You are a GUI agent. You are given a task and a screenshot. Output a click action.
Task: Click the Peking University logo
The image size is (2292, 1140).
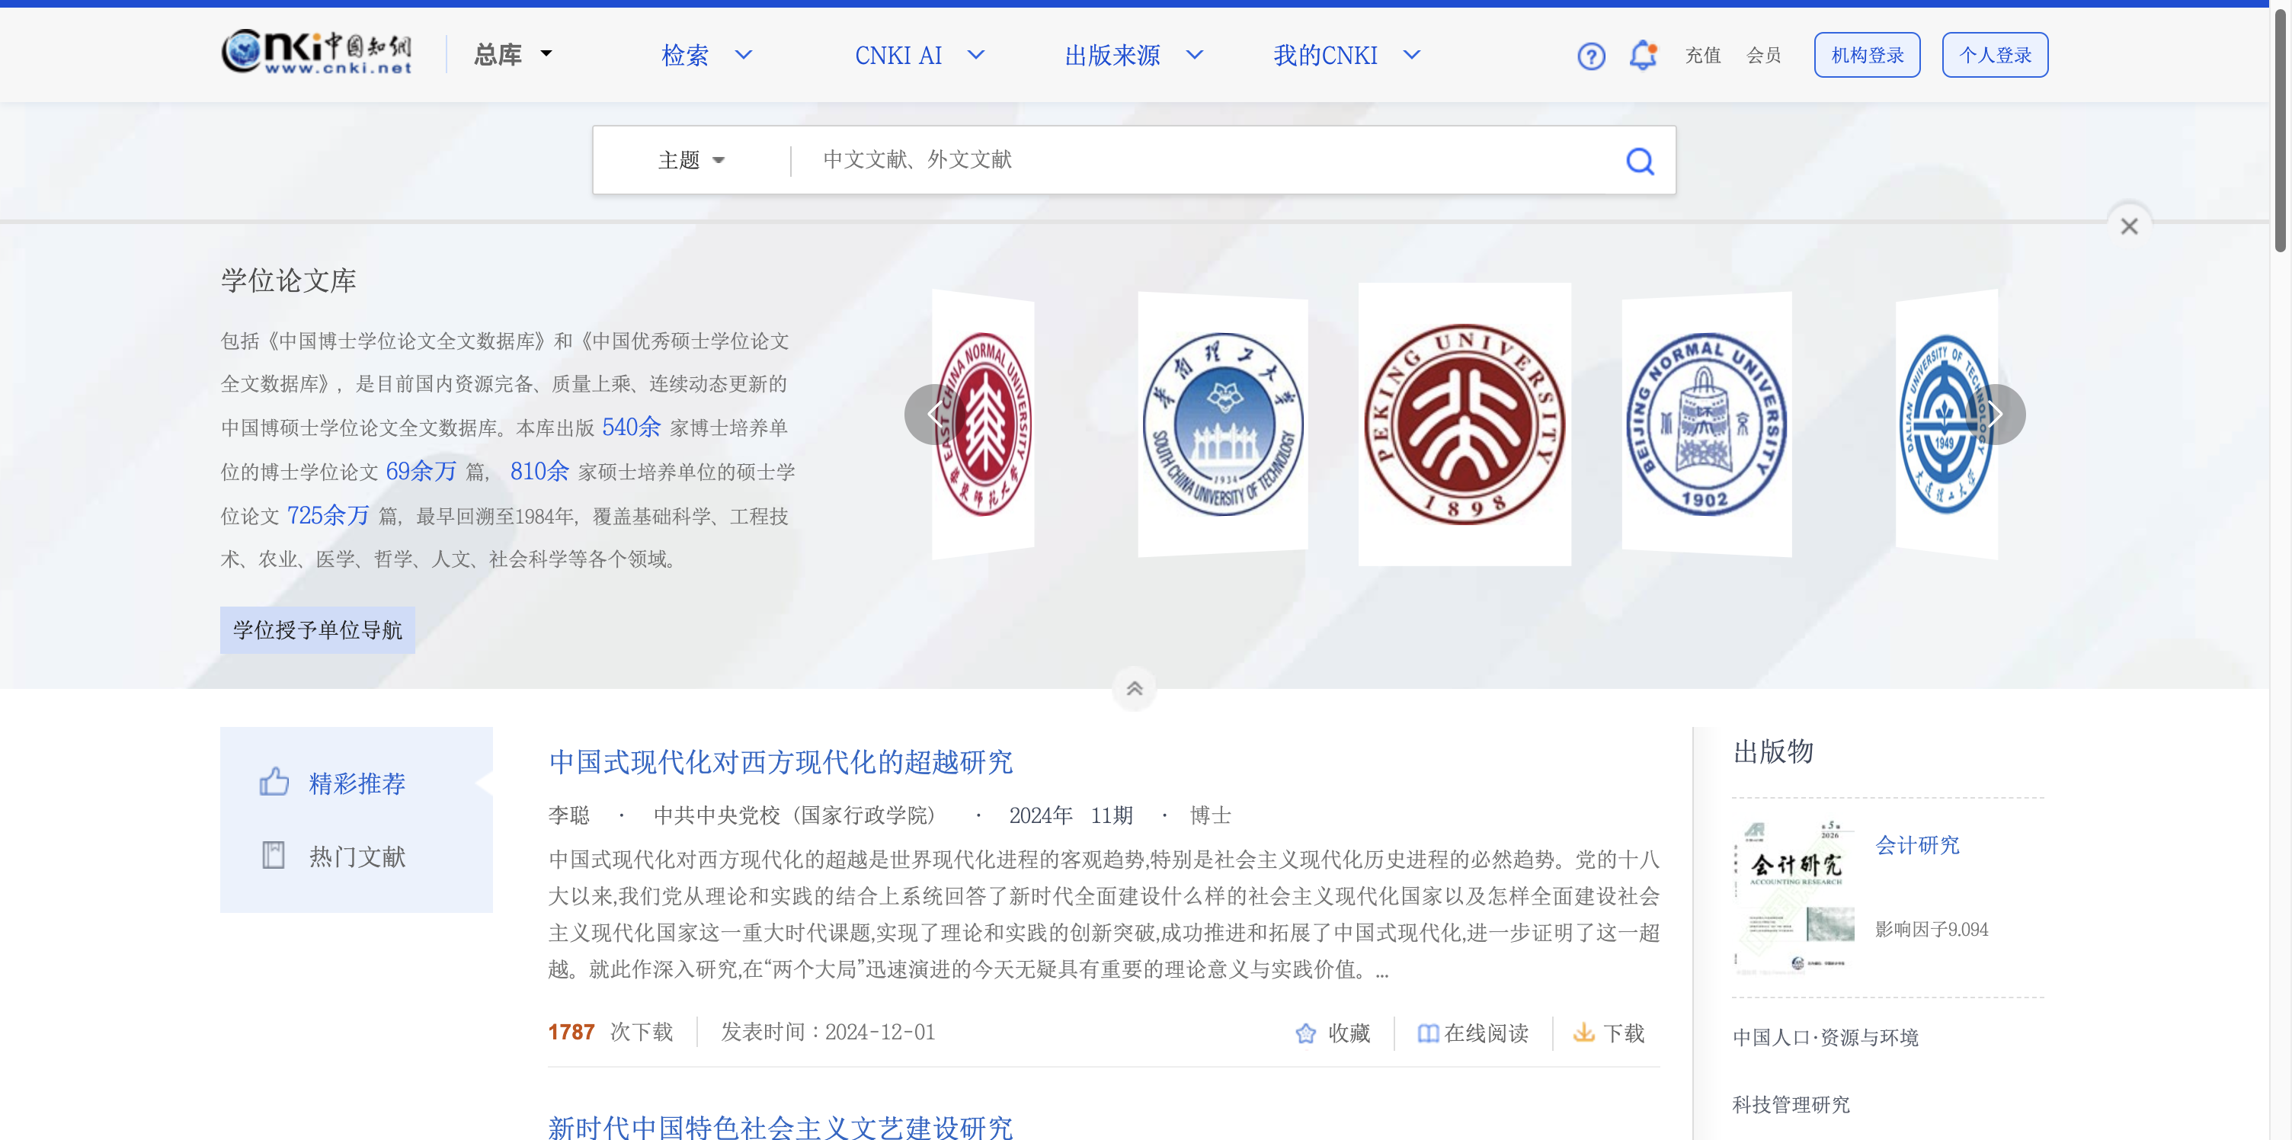coord(1465,424)
